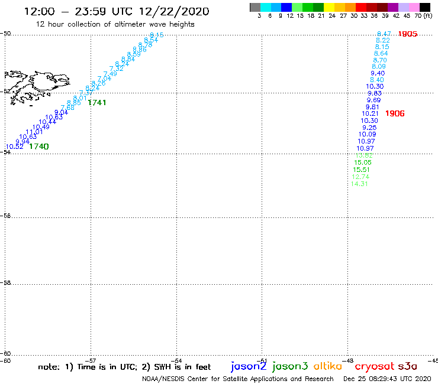Click the -57 longitude axis label
Image resolution: width=438 pixels, height=384 pixels.
91,361
